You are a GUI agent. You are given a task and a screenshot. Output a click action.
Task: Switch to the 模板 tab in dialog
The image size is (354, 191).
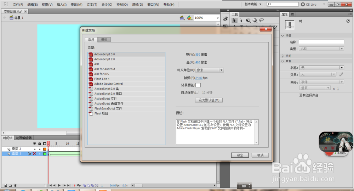coord(104,40)
